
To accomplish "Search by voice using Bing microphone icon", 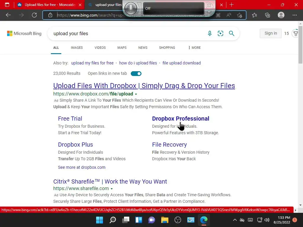I will [x=210, y=33].
